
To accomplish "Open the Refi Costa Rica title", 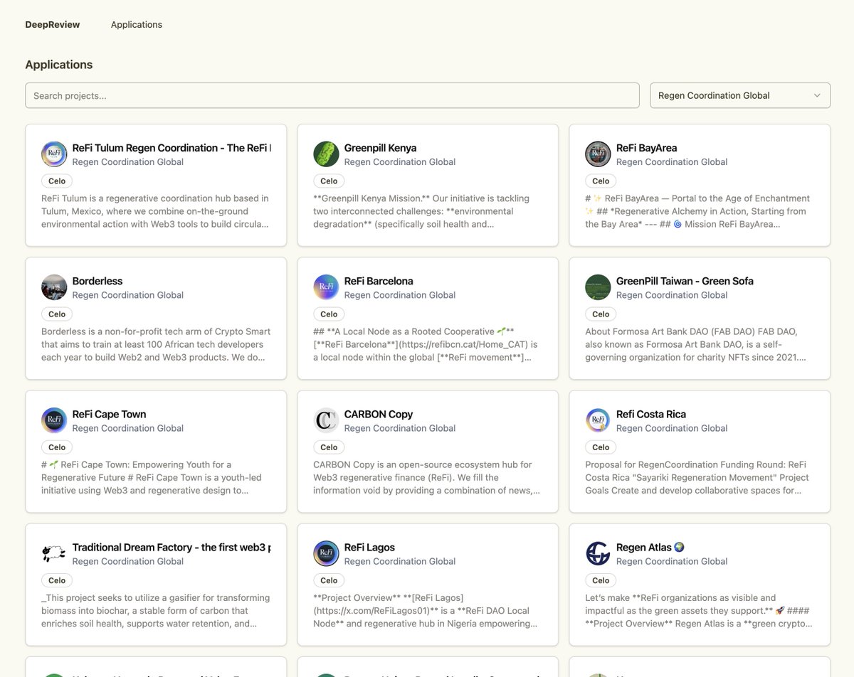I will click(651, 414).
